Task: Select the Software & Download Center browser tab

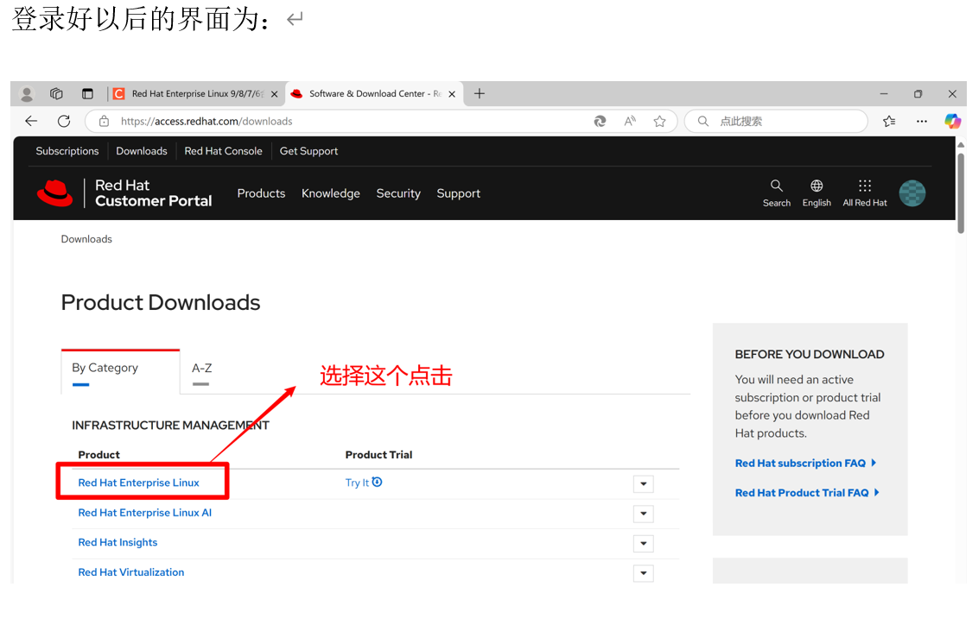Action: tap(374, 93)
